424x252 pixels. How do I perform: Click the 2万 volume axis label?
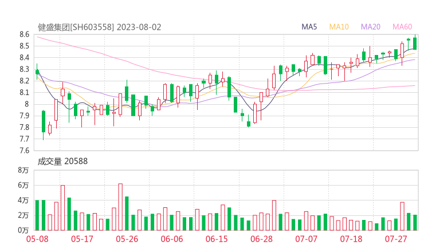click(x=23, y=215)
